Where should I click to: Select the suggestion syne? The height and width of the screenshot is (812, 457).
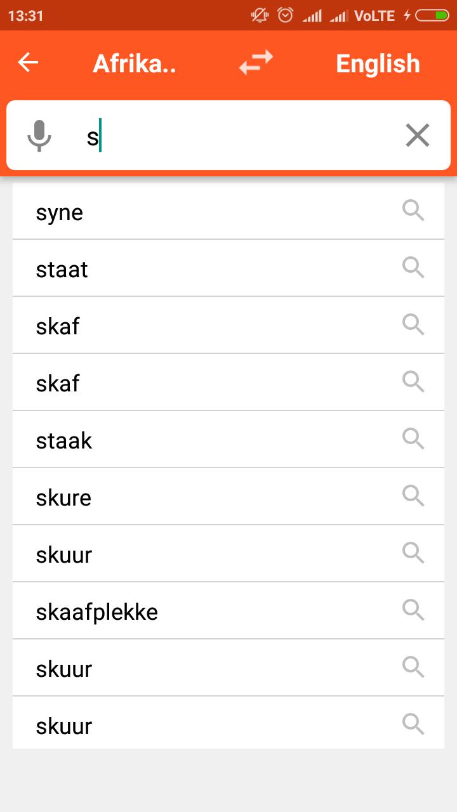228,211
